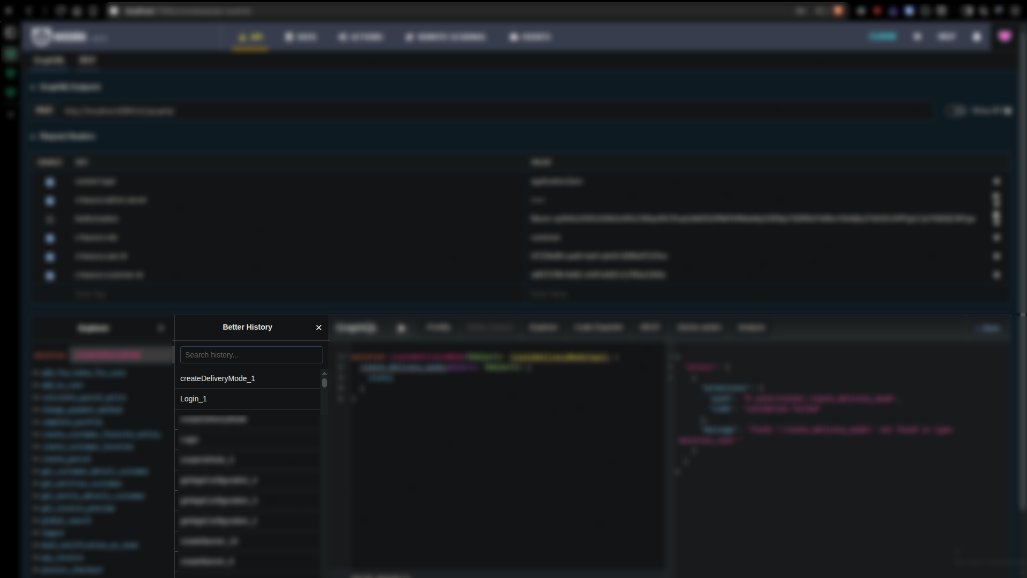Click the Search history input field
Viewport: 1027px width, 578px height.
[251, 355]
